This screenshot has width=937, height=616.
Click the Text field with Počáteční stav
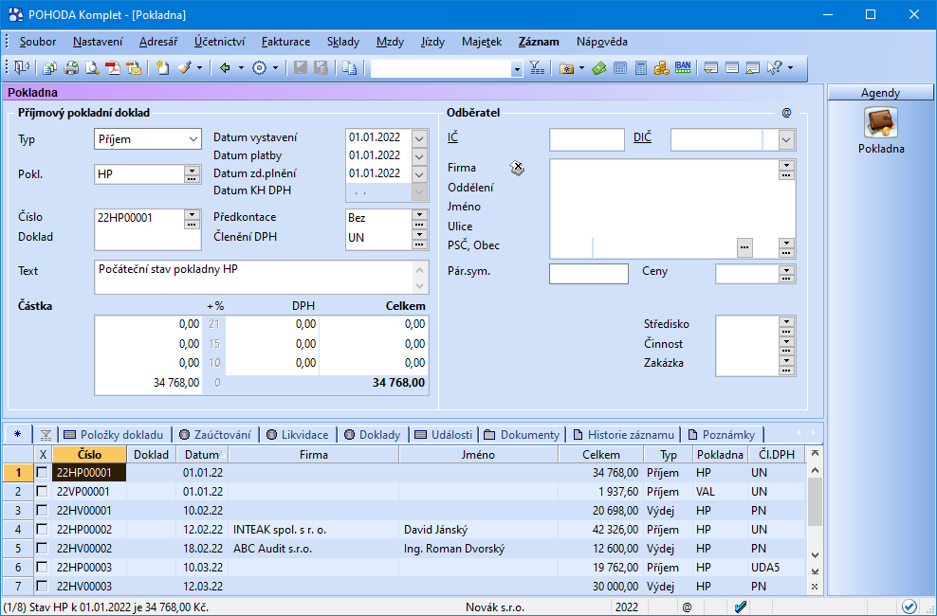click(x=261, y=277)
